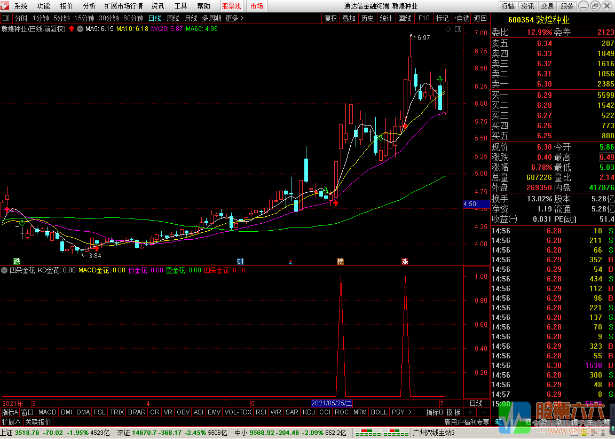Switch to 15分钟 period
Viewport: 615px width, 439px height.
click(x=84, y=18)
